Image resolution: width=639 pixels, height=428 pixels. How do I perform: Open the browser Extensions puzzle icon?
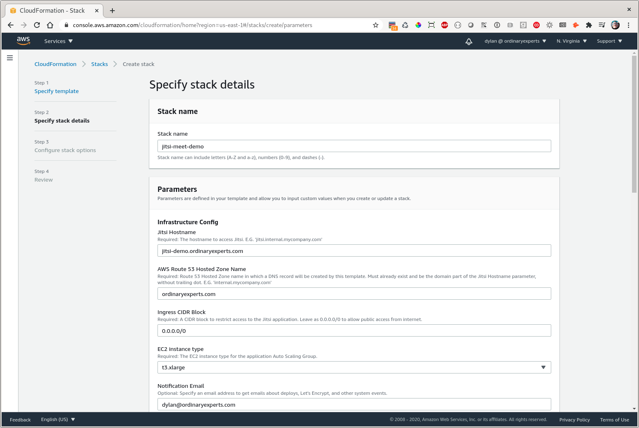[x=589, y=25]
